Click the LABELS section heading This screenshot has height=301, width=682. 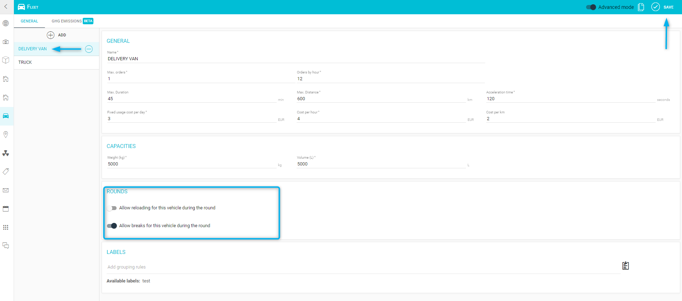click(116, 252)
